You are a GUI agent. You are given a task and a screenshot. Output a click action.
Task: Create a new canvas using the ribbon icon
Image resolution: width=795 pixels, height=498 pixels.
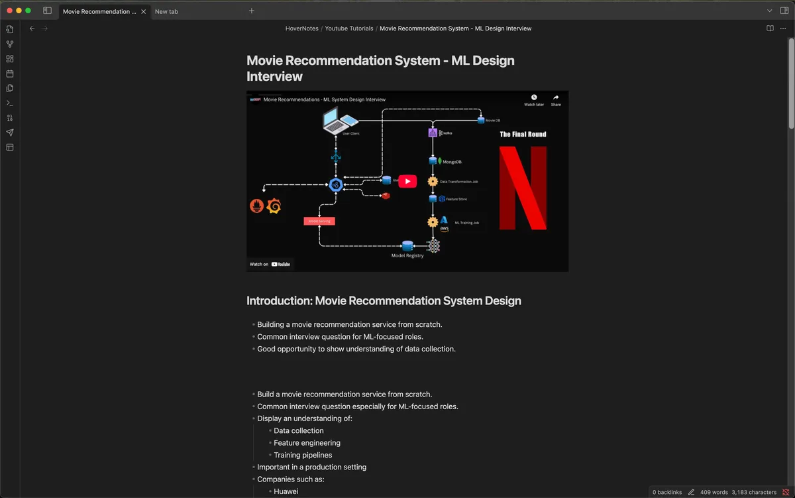tap(9, 58)
